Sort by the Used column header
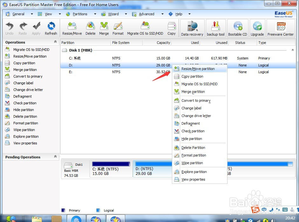Viewport: 299px width, 222px height. click(186, 43)
